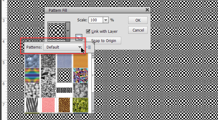This screenshot has height=120, width=218.
Task: Close the Pattern Fill dialog
Action: [147, 10]
